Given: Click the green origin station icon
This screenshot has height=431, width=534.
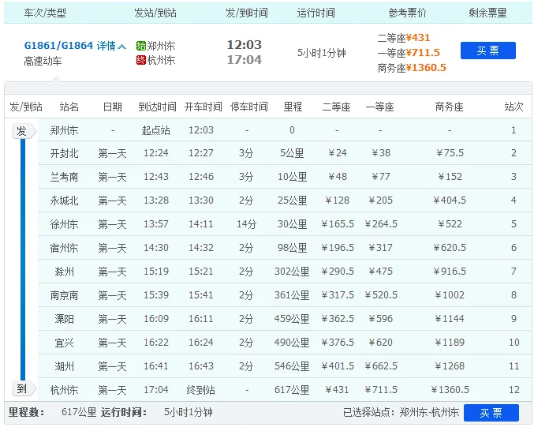Looking at the screenshot, I should pos(141,46).
